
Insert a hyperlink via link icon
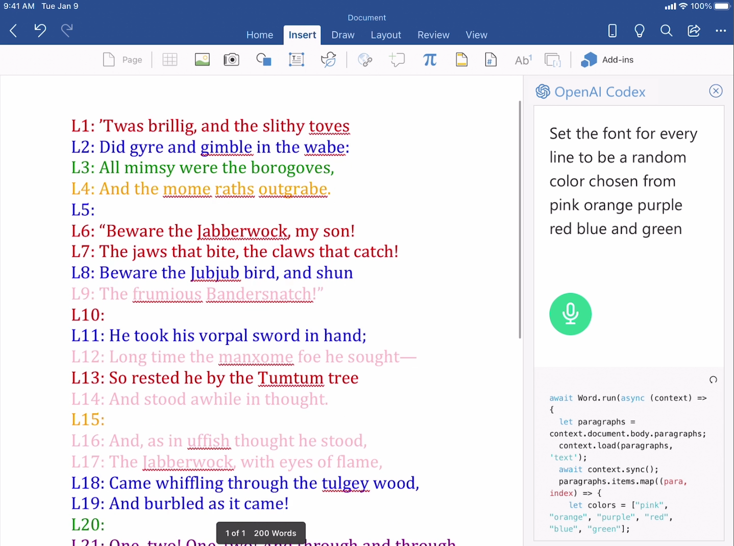pyautogui.click(x=365, y=60)
